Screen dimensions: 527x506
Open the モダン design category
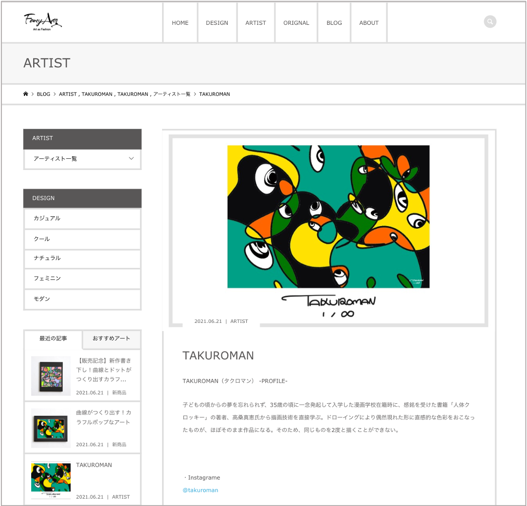(82, 299)
